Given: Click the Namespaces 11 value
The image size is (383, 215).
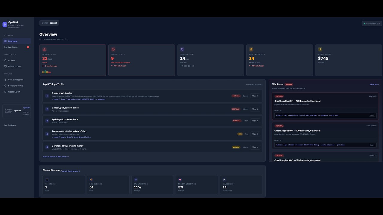Looking at the screenshot, I should (224, 187).
